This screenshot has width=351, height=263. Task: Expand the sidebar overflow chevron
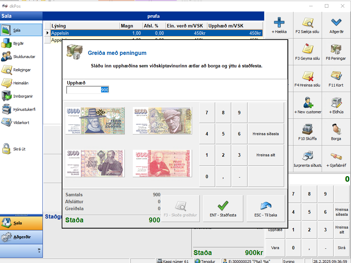click(x=39, y=250)
